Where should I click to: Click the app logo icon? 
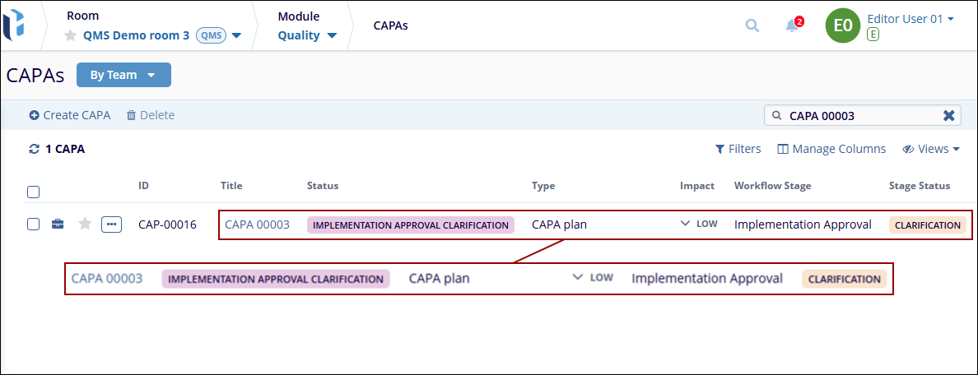(x=14, y=25)
